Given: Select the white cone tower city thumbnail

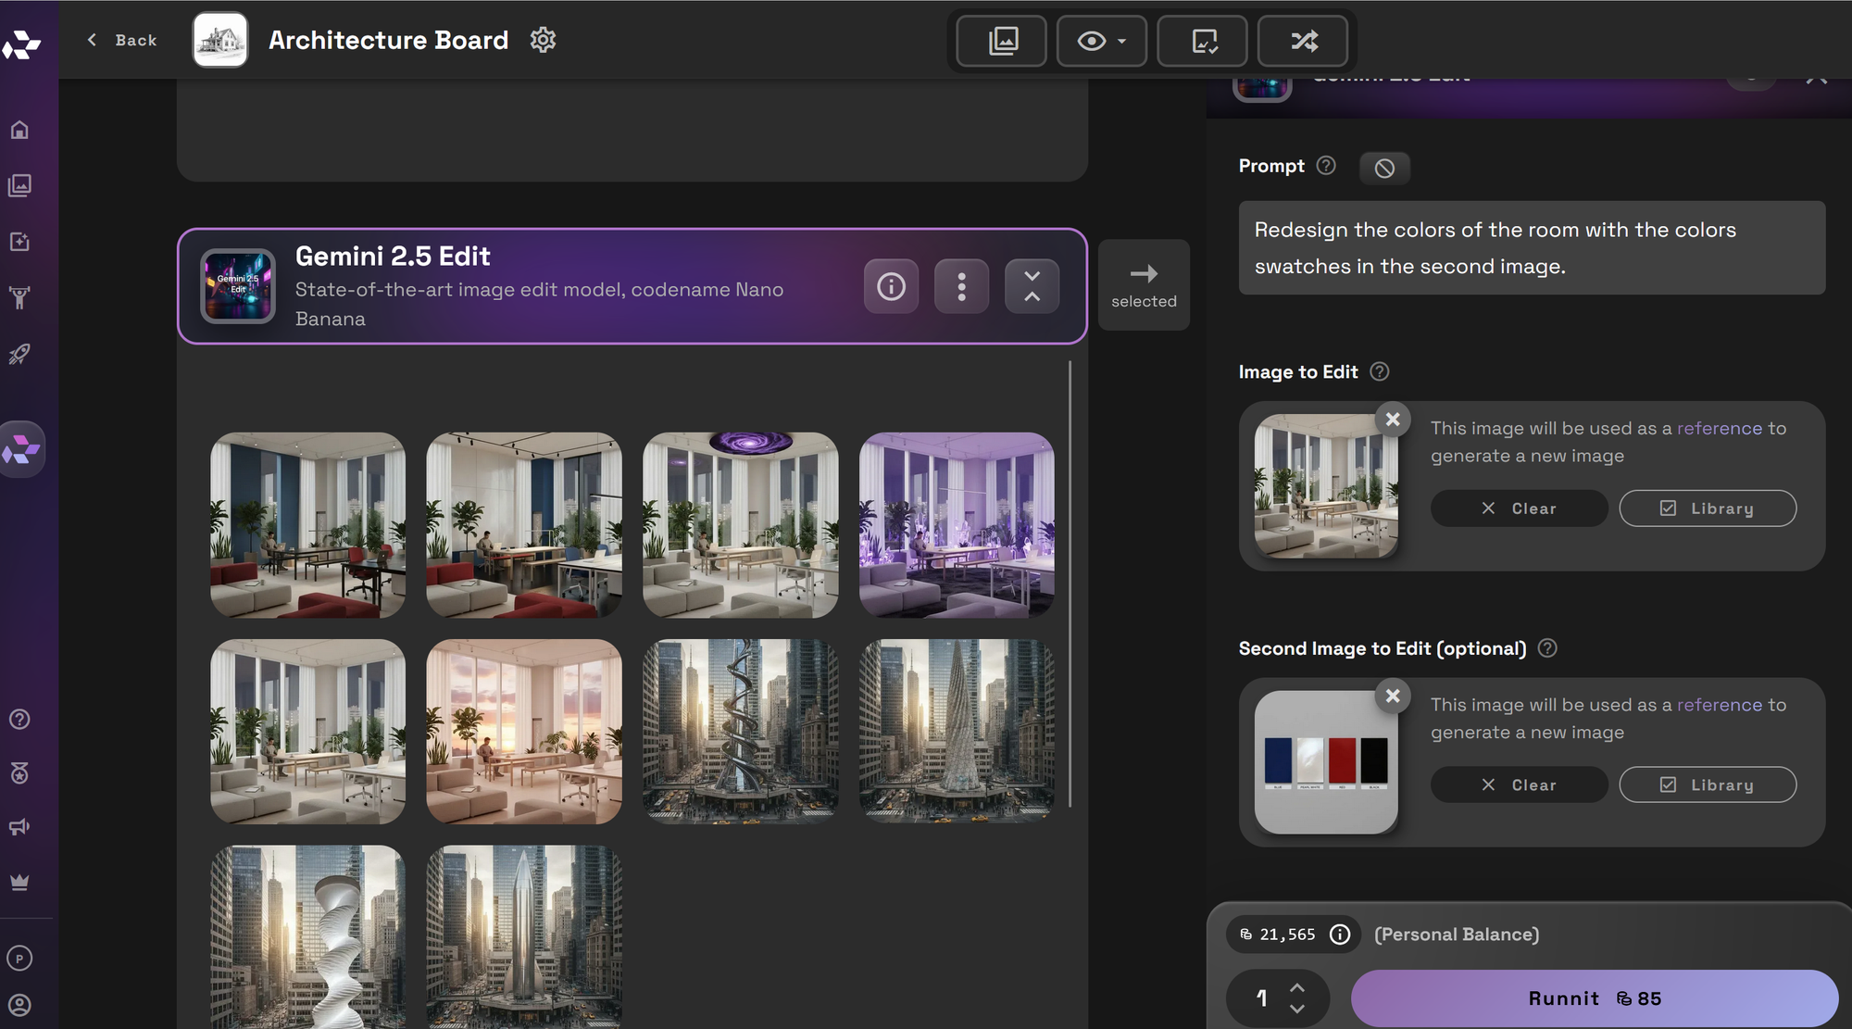Looking at the screenshot, I should point(957,732).
